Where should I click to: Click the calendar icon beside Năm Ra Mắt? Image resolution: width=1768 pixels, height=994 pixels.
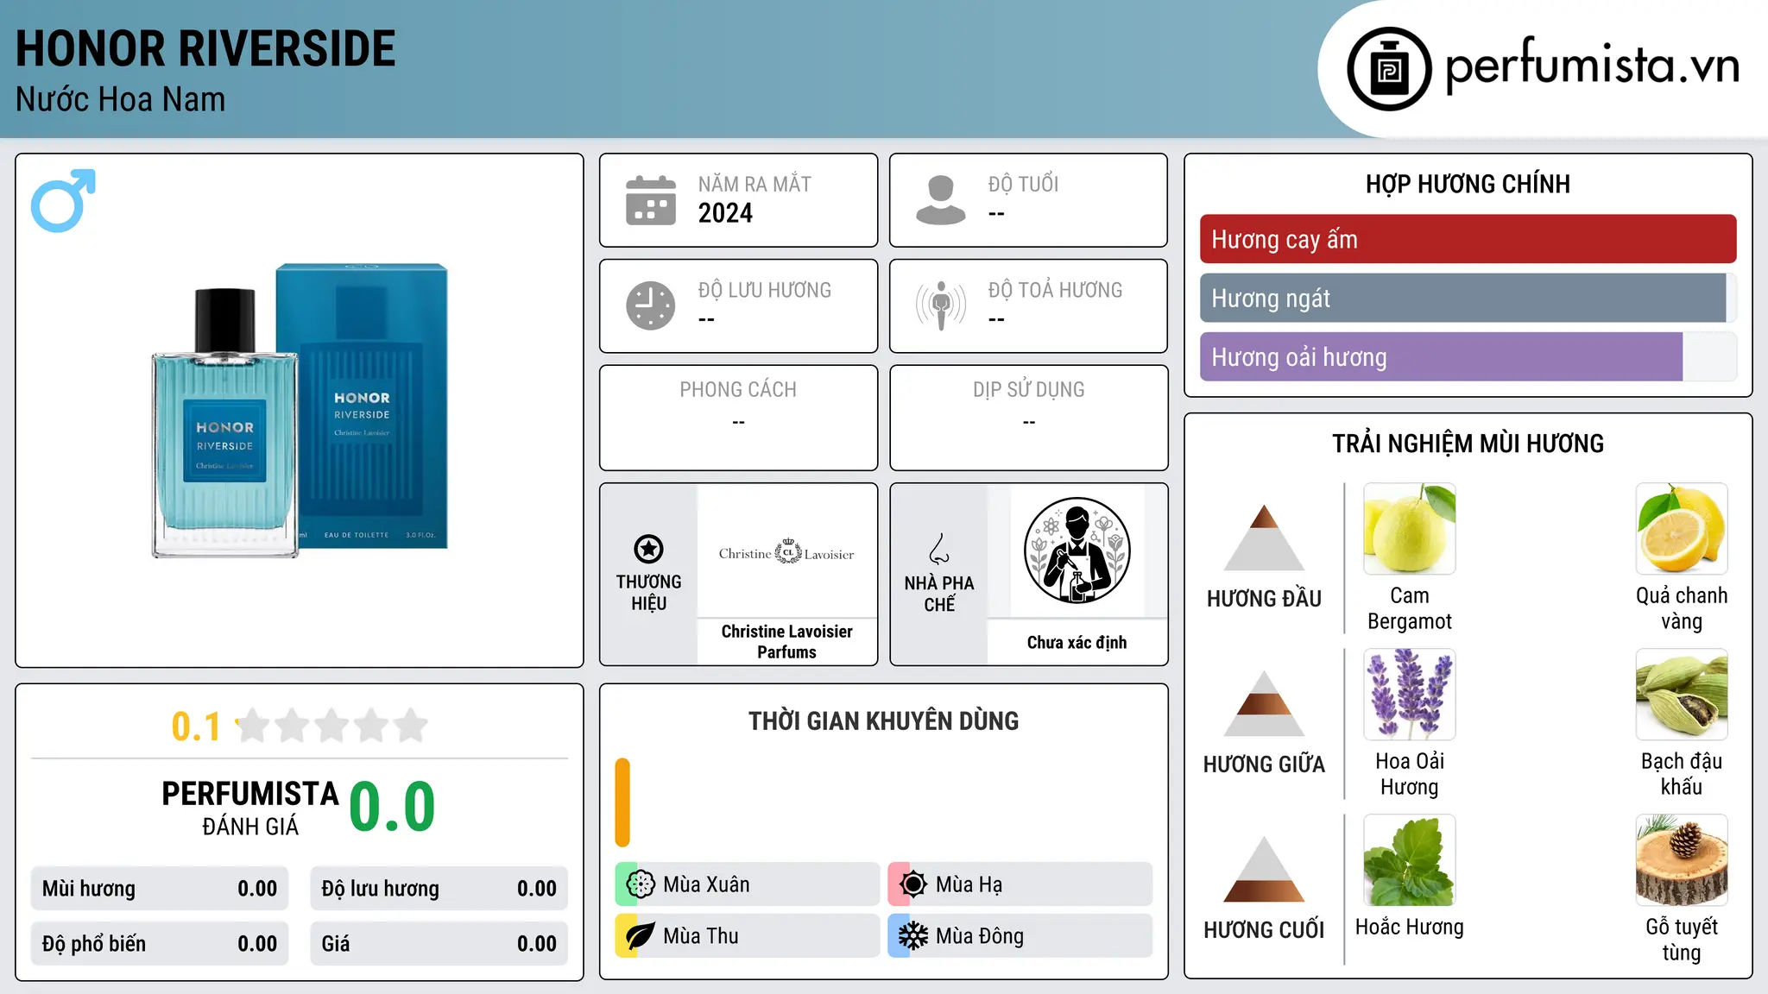click(x=651, y=200)
